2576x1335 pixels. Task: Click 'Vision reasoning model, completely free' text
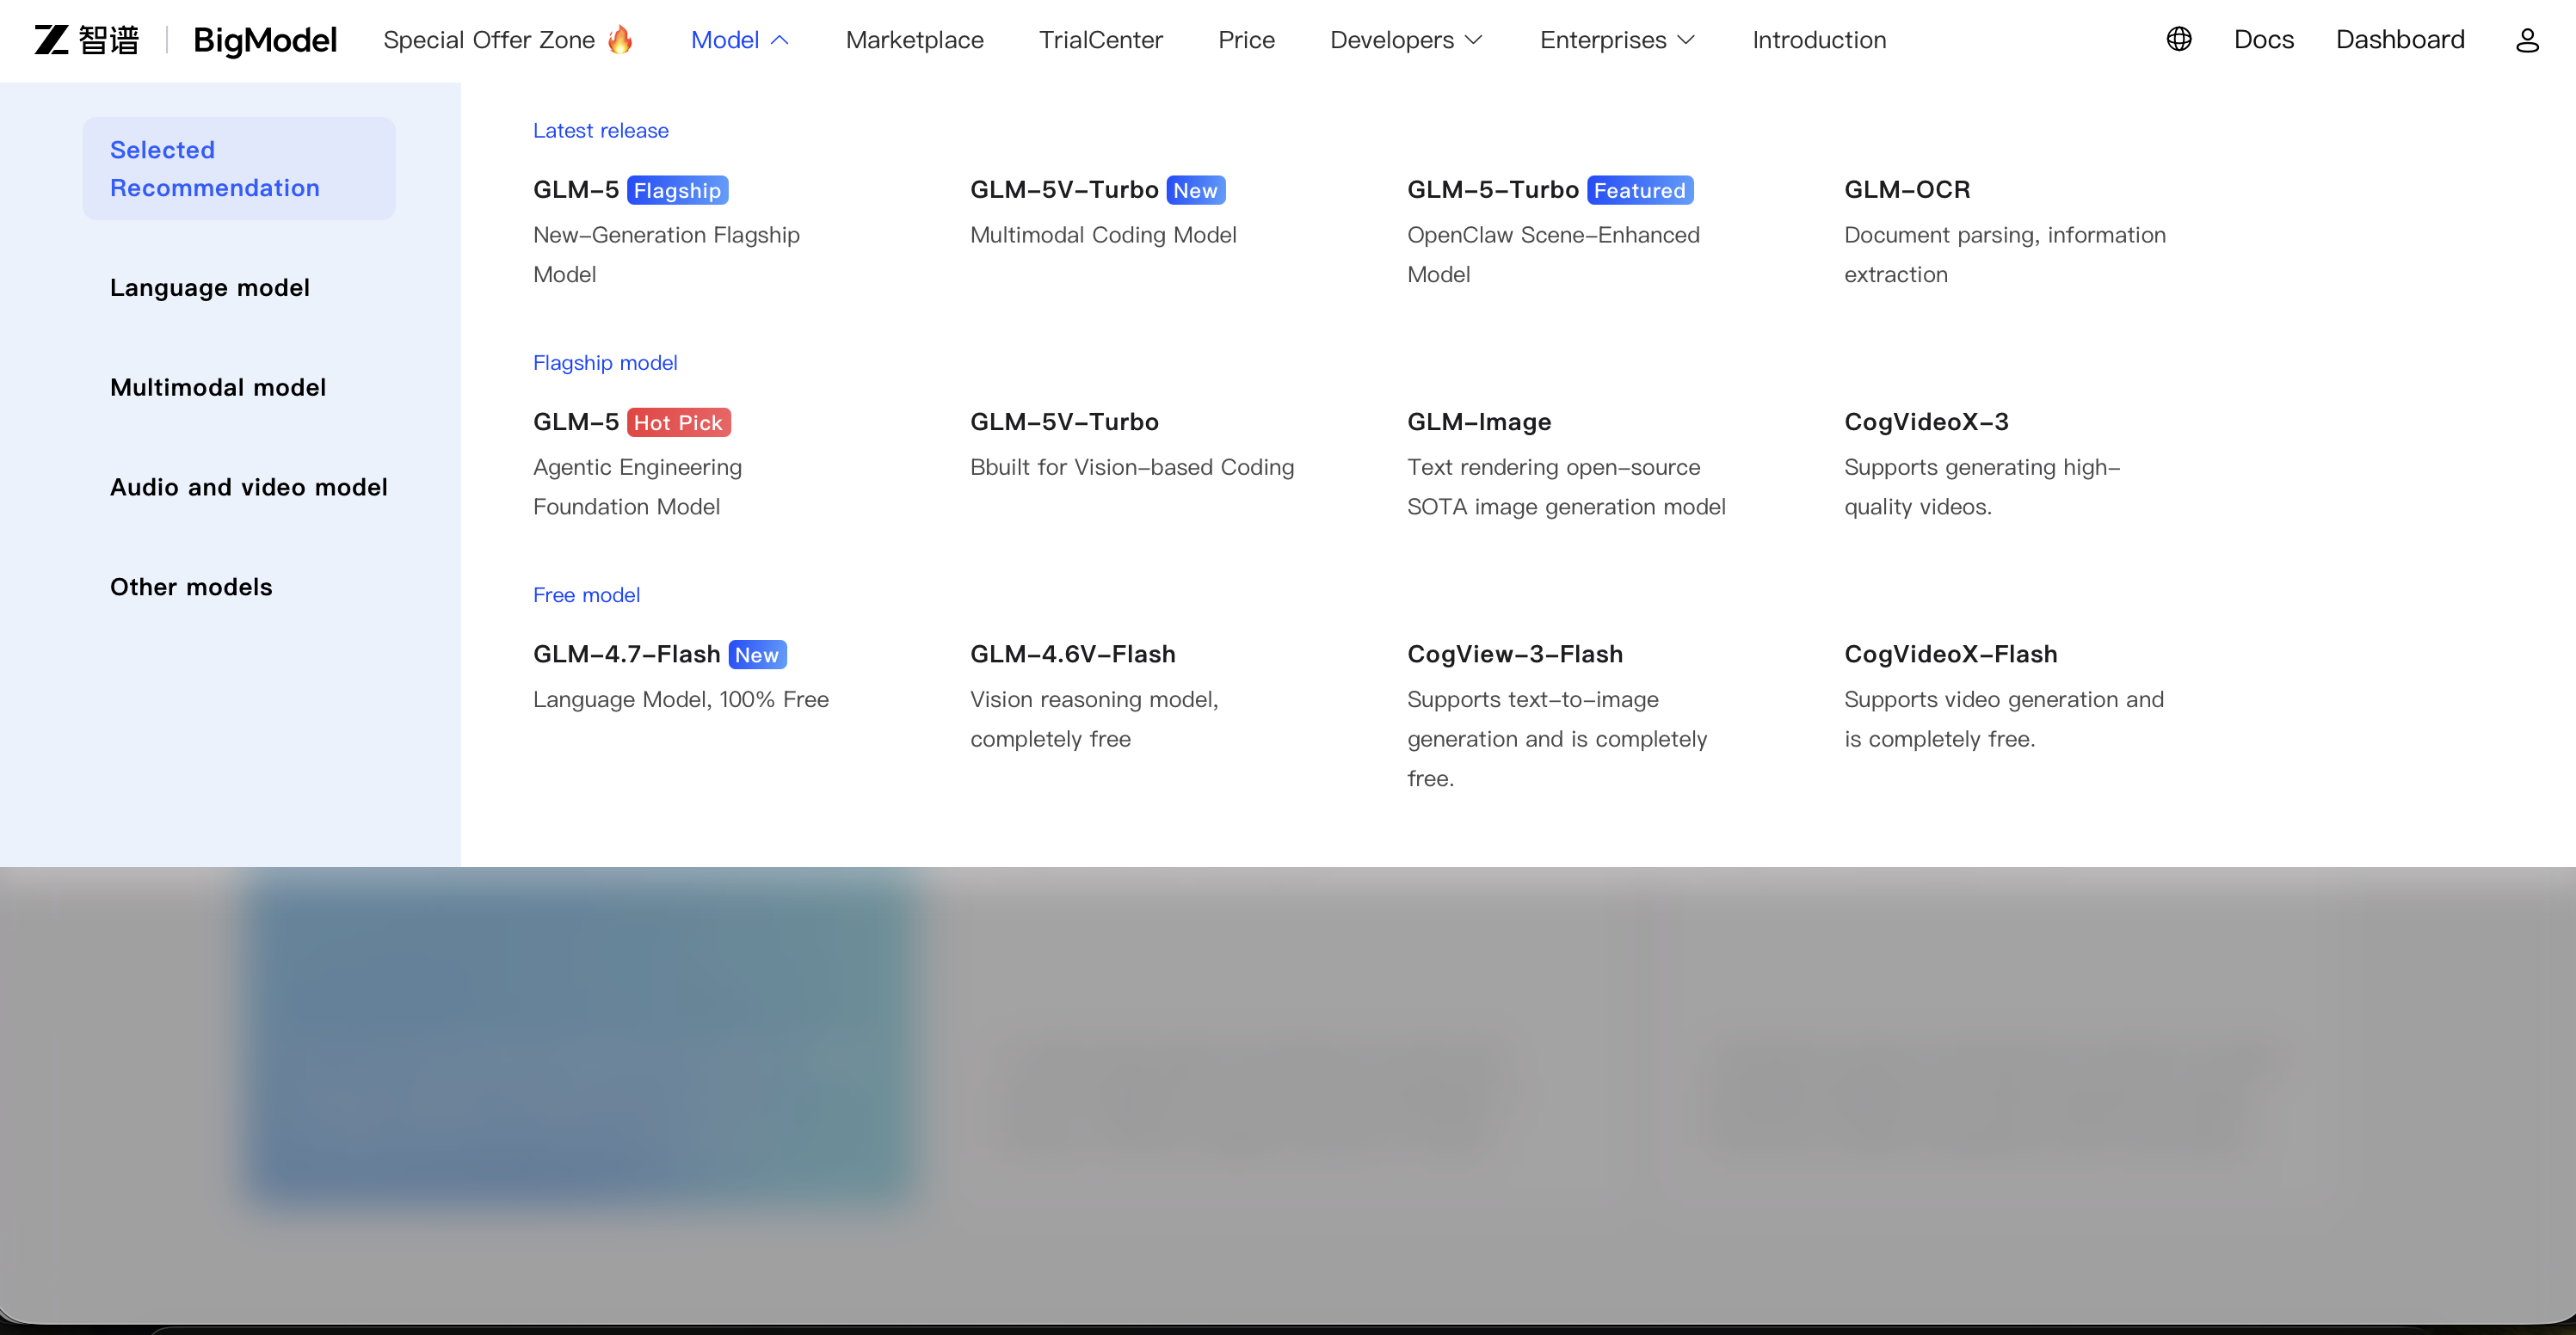(1094, 719)
